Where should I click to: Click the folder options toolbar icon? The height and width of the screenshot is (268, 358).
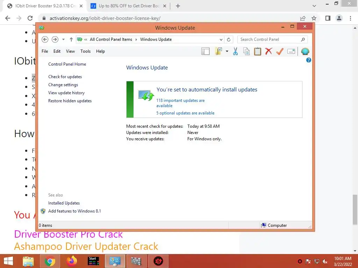point(219,51)
